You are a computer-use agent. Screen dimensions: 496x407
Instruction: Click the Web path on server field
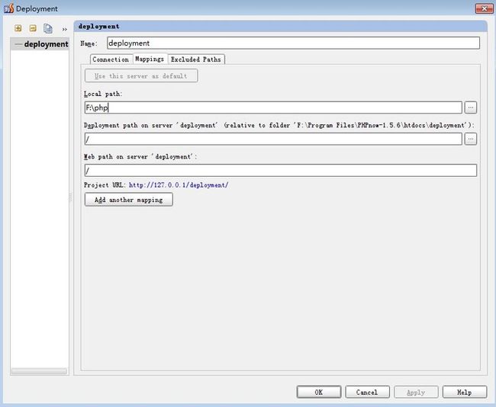[x=281, y=170]
